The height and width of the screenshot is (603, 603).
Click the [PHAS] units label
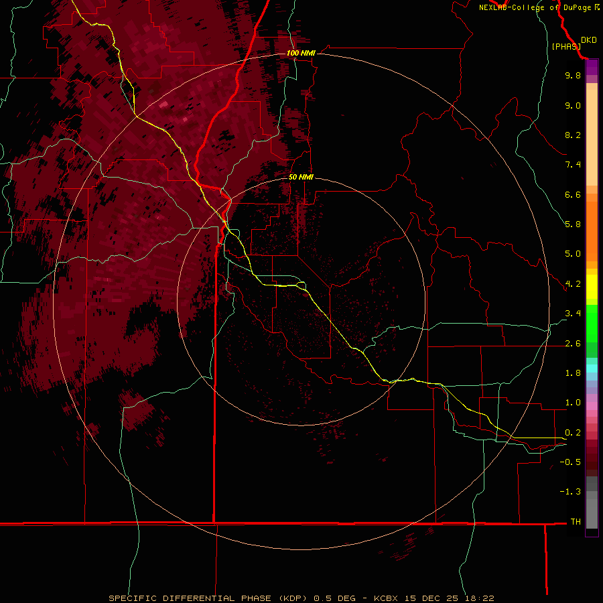(x=566, y=46)
